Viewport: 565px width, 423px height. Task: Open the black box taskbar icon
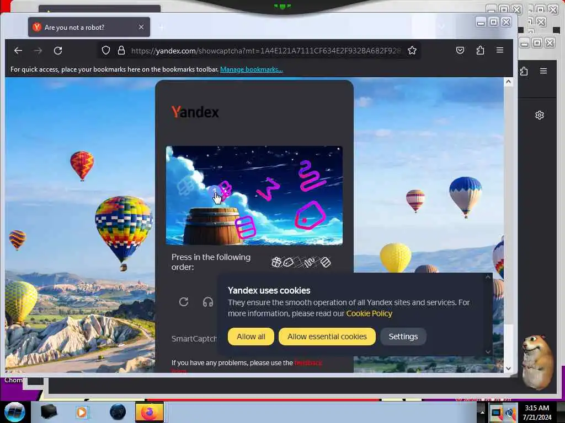tap(49, 412)
